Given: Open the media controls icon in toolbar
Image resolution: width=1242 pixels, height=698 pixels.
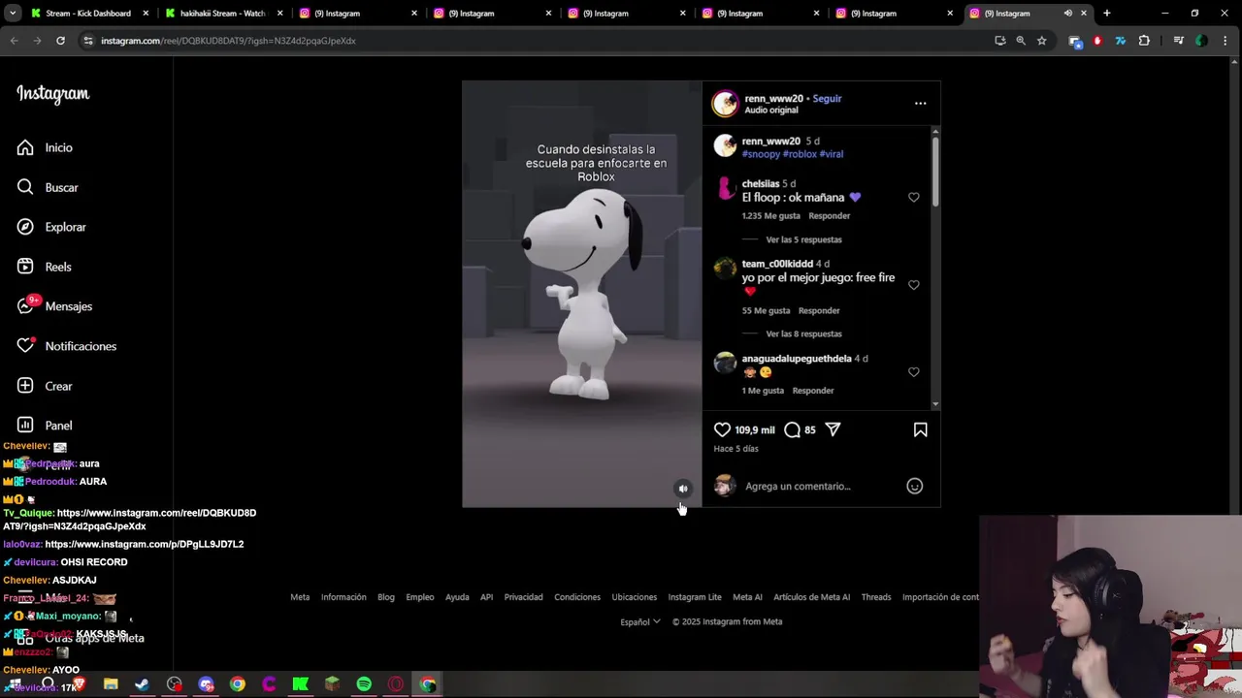Looking at the screenshot, I should tap(1178, 41).
